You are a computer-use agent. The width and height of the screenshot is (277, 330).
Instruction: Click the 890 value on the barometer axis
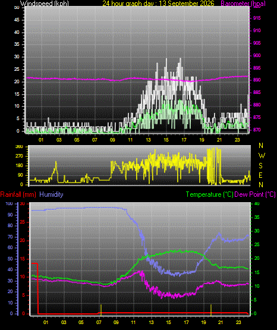pos(257,80)
